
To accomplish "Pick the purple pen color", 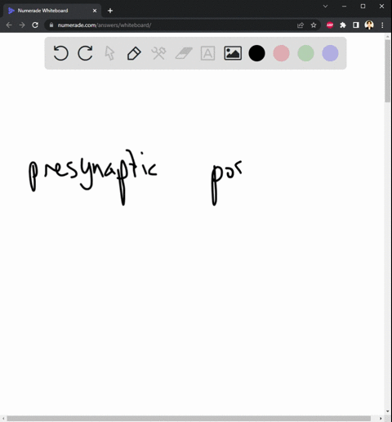I will (330, 53).
